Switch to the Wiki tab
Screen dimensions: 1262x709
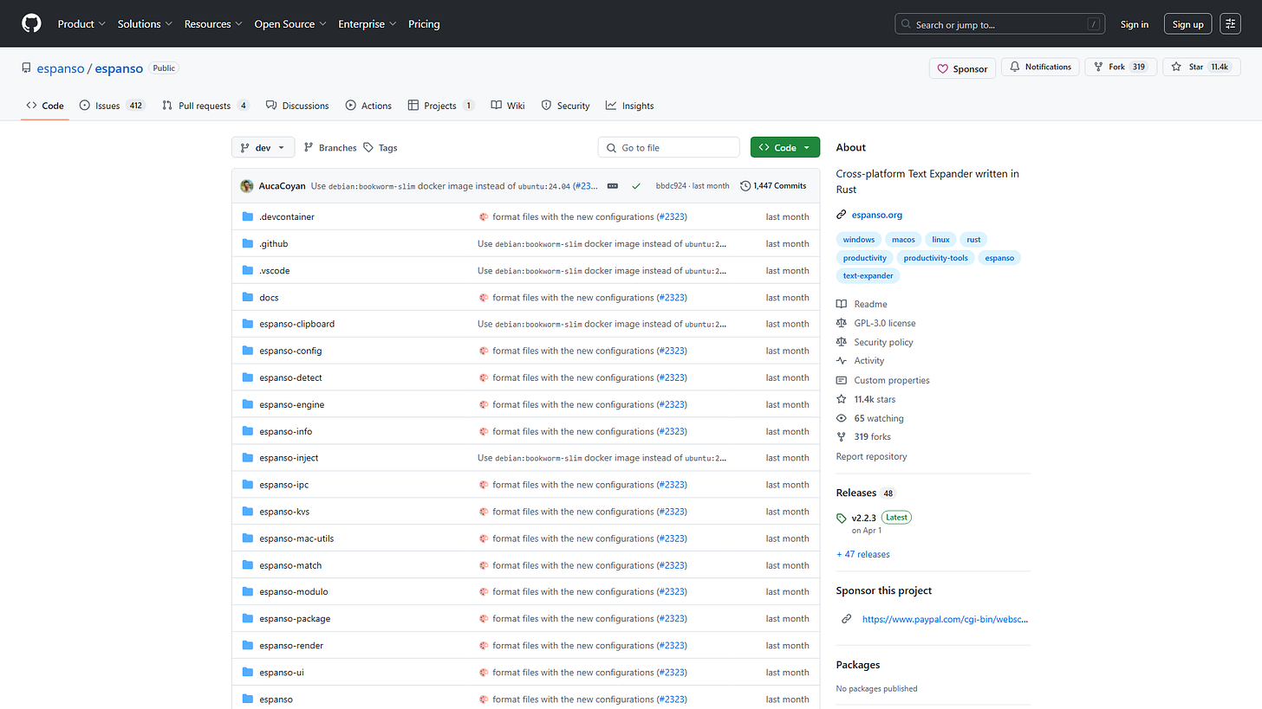(x=508, y=106)
